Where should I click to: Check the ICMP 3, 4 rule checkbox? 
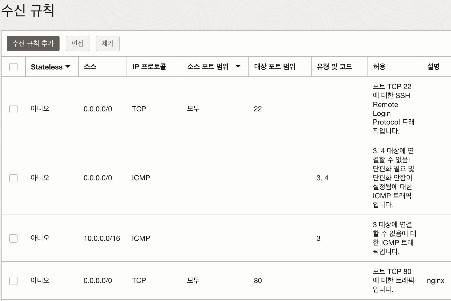(x=13, y=178)
